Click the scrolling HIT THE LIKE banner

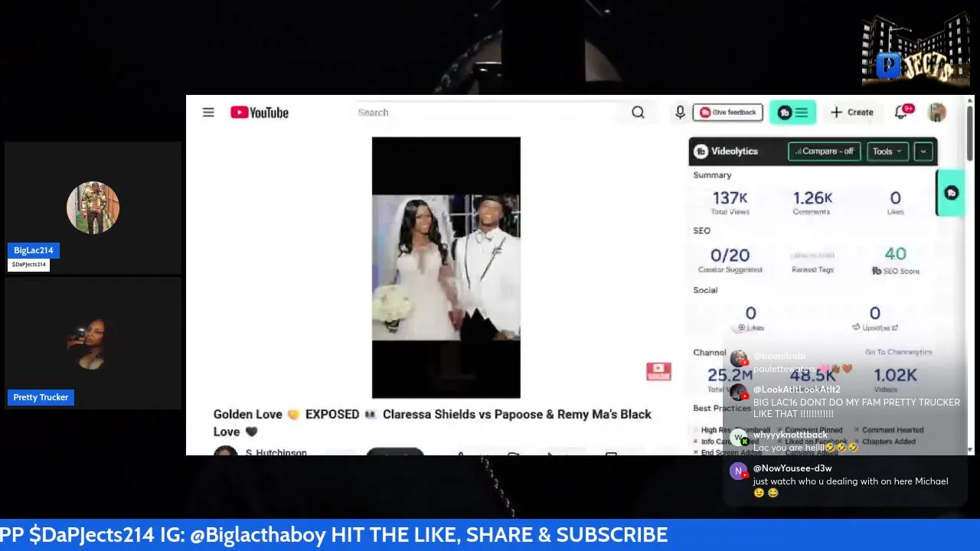click(x=334, y=535)
